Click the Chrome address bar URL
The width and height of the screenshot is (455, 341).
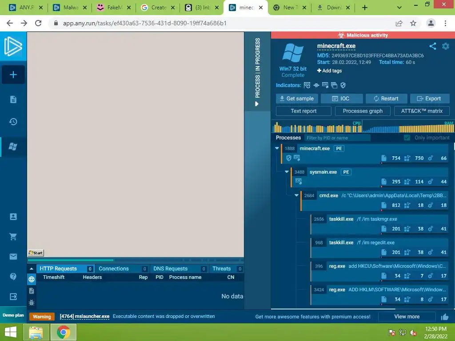[x=144, y=23]
